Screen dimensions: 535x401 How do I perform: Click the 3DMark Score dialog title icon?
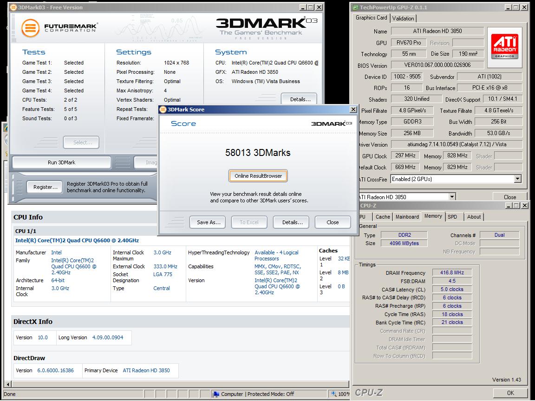click(163, 110)
